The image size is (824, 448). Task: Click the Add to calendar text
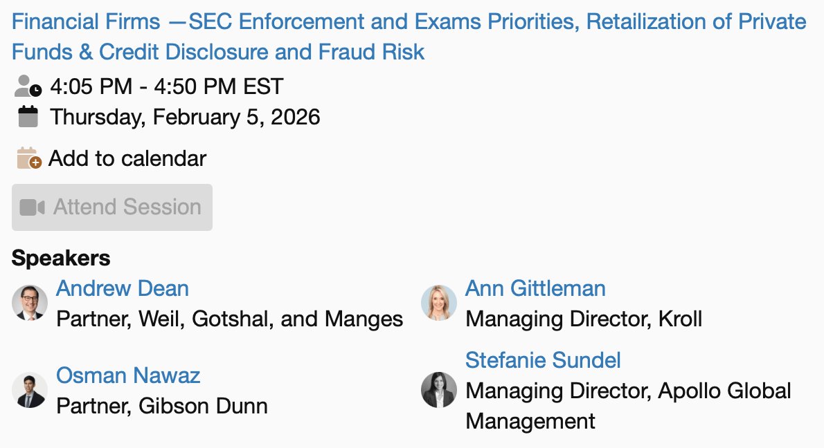(x=127, y=158)
